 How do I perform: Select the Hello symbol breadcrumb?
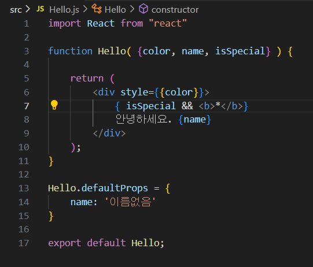115,10
